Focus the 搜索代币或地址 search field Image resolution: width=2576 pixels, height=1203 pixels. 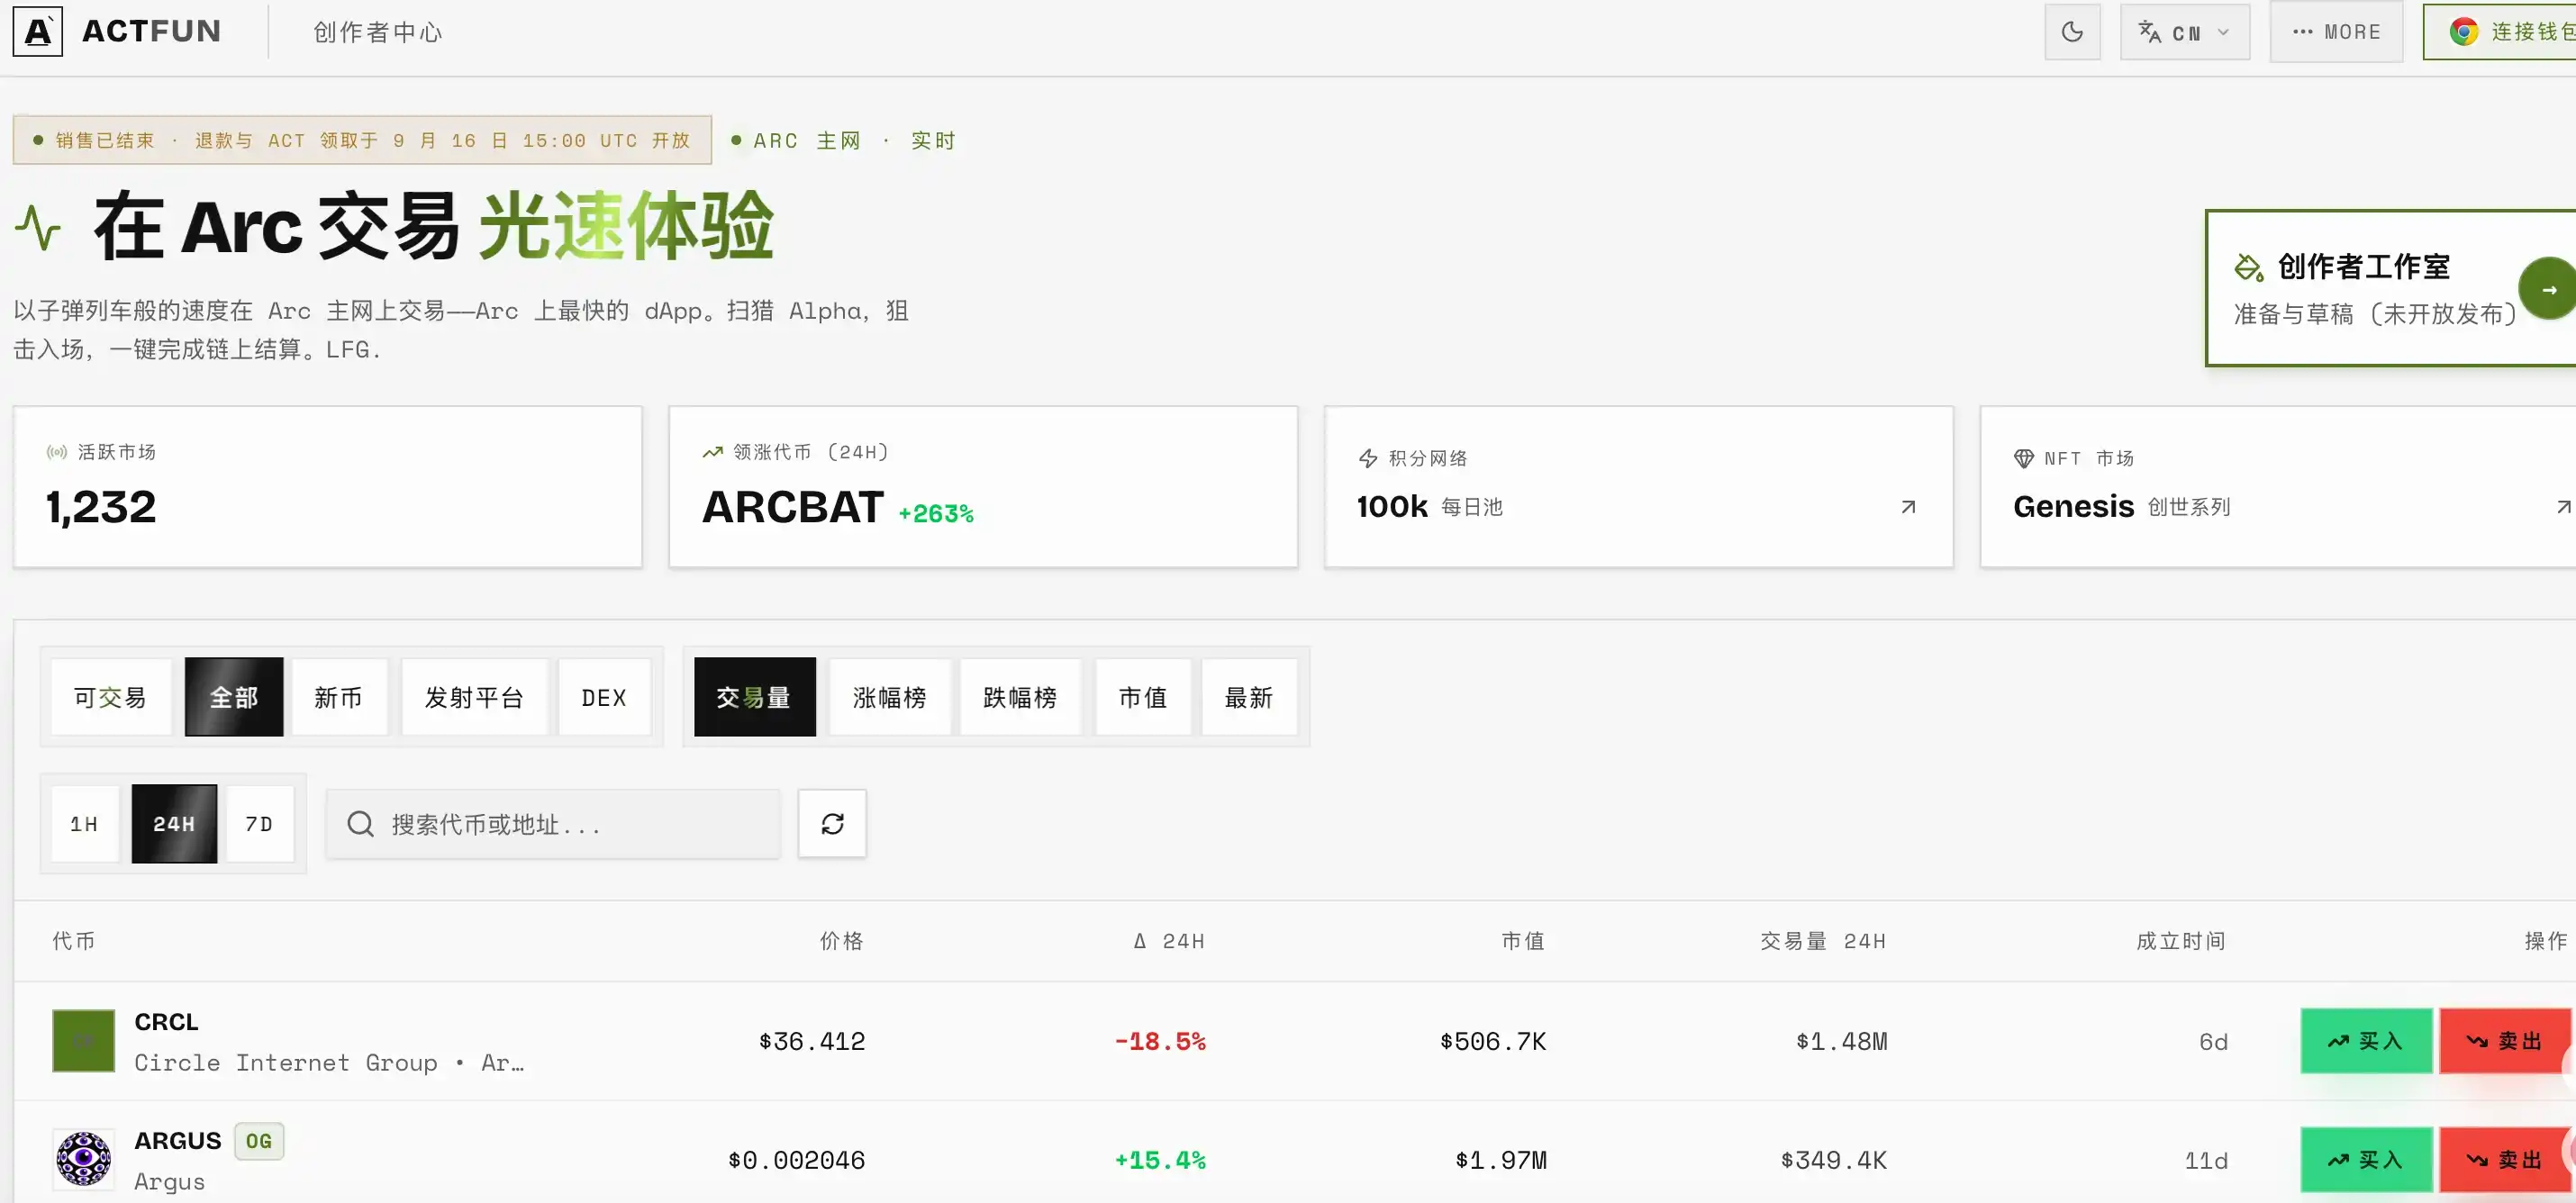(x=553, y=824)
